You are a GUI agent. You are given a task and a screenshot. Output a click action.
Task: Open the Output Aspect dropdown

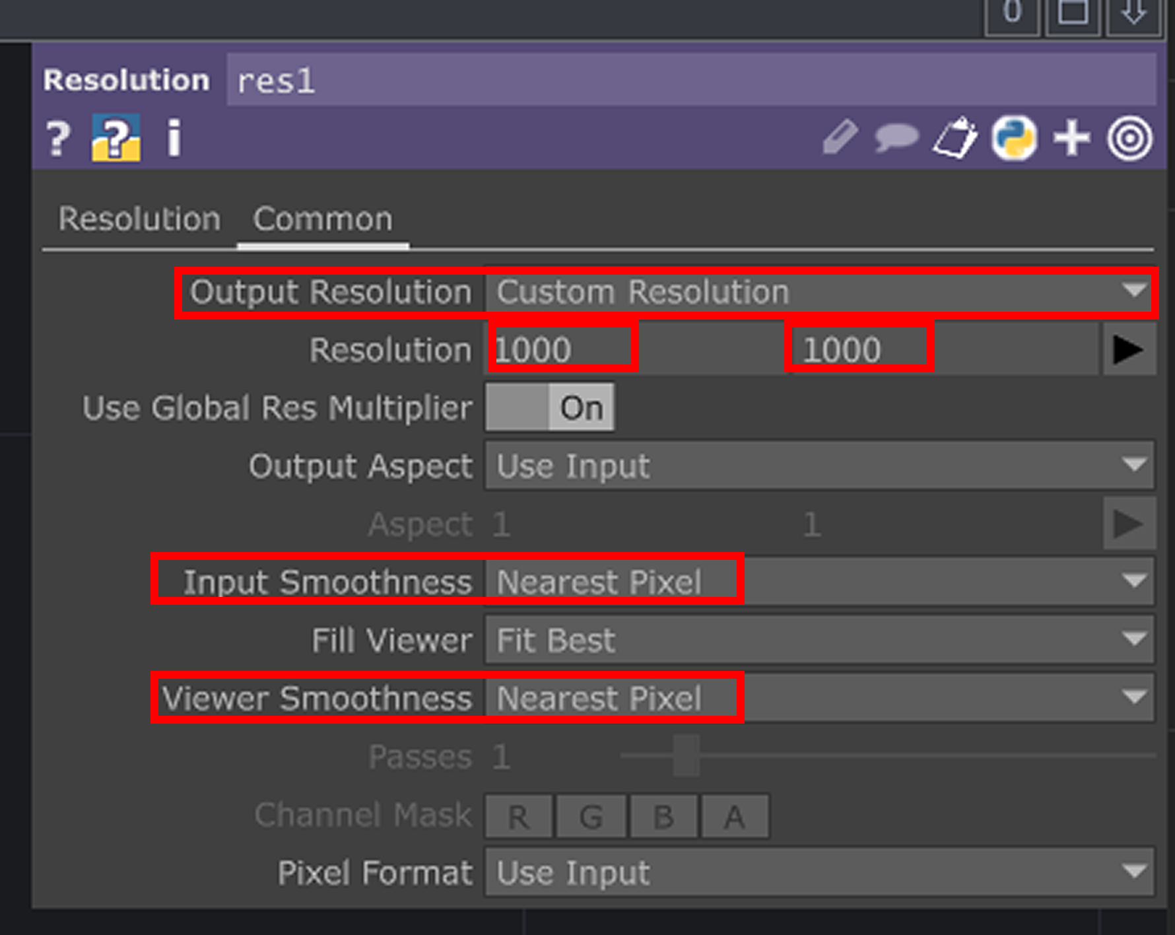pos(820,466)
